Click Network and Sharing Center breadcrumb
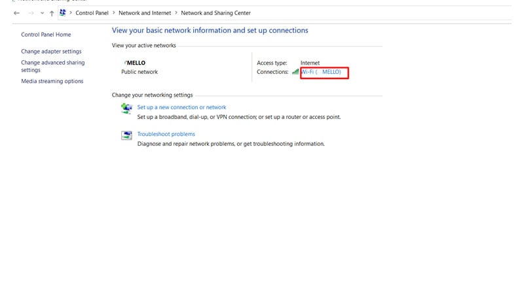 [x=215, y=13]
